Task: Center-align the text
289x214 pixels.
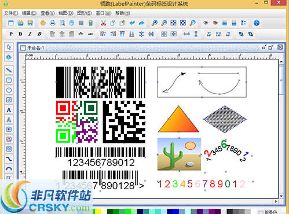Action: pos(62,34)
